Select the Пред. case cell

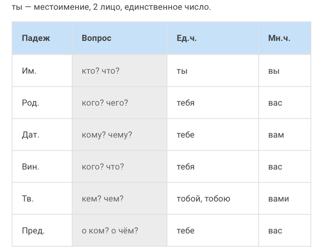[x=33, y=231]
